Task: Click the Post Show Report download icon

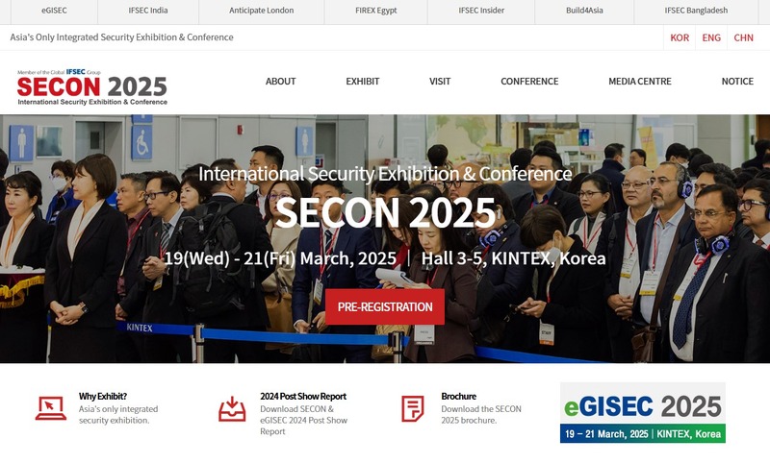Action: tap(232, 408)
